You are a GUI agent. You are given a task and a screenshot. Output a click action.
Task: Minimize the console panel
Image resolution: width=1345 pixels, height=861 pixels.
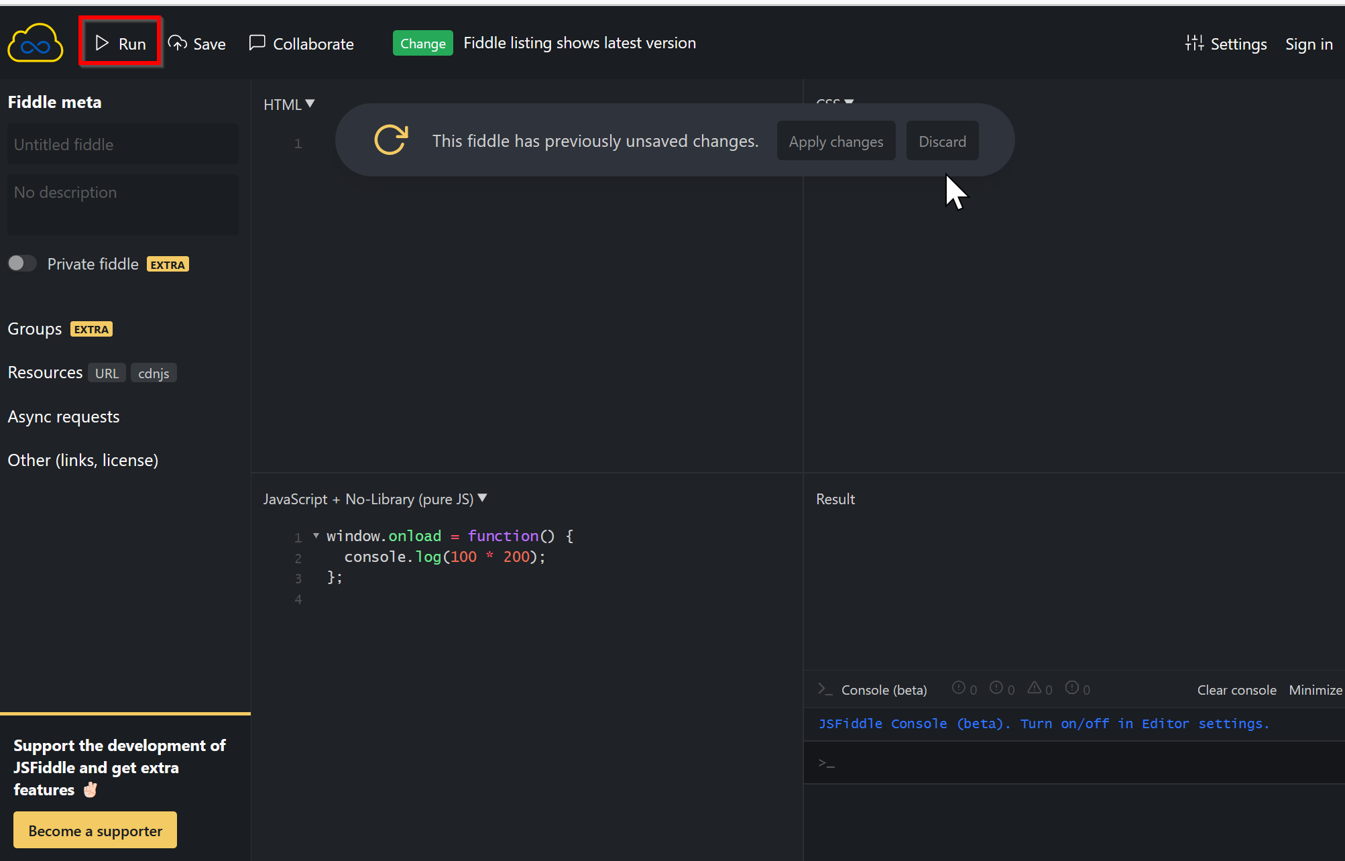[1315, 690]
